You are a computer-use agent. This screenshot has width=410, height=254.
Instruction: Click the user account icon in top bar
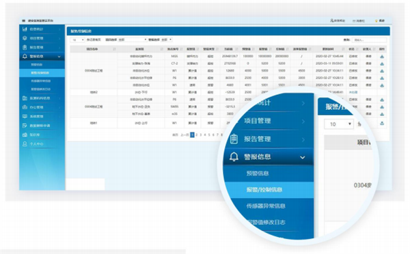[331, 20]
